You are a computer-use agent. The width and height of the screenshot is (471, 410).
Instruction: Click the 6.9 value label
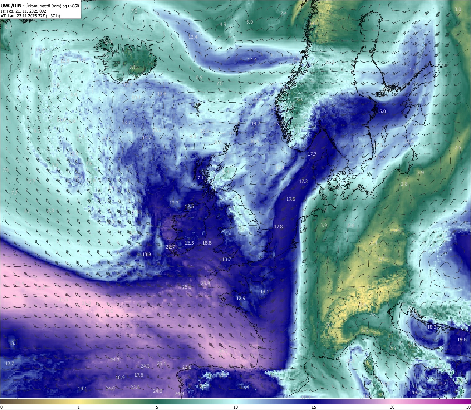(199, 78)
